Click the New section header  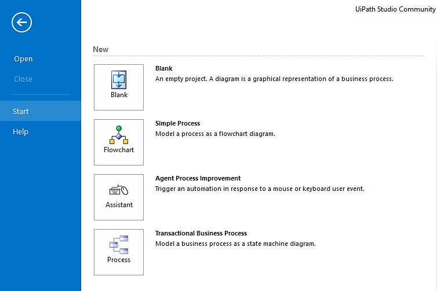[x=101, y=49]
